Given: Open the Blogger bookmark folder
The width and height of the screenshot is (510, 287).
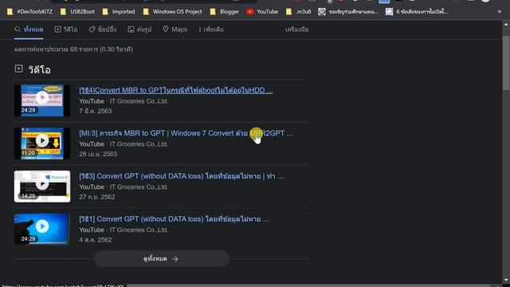Looking at the screenshot, I should (225, 12).
